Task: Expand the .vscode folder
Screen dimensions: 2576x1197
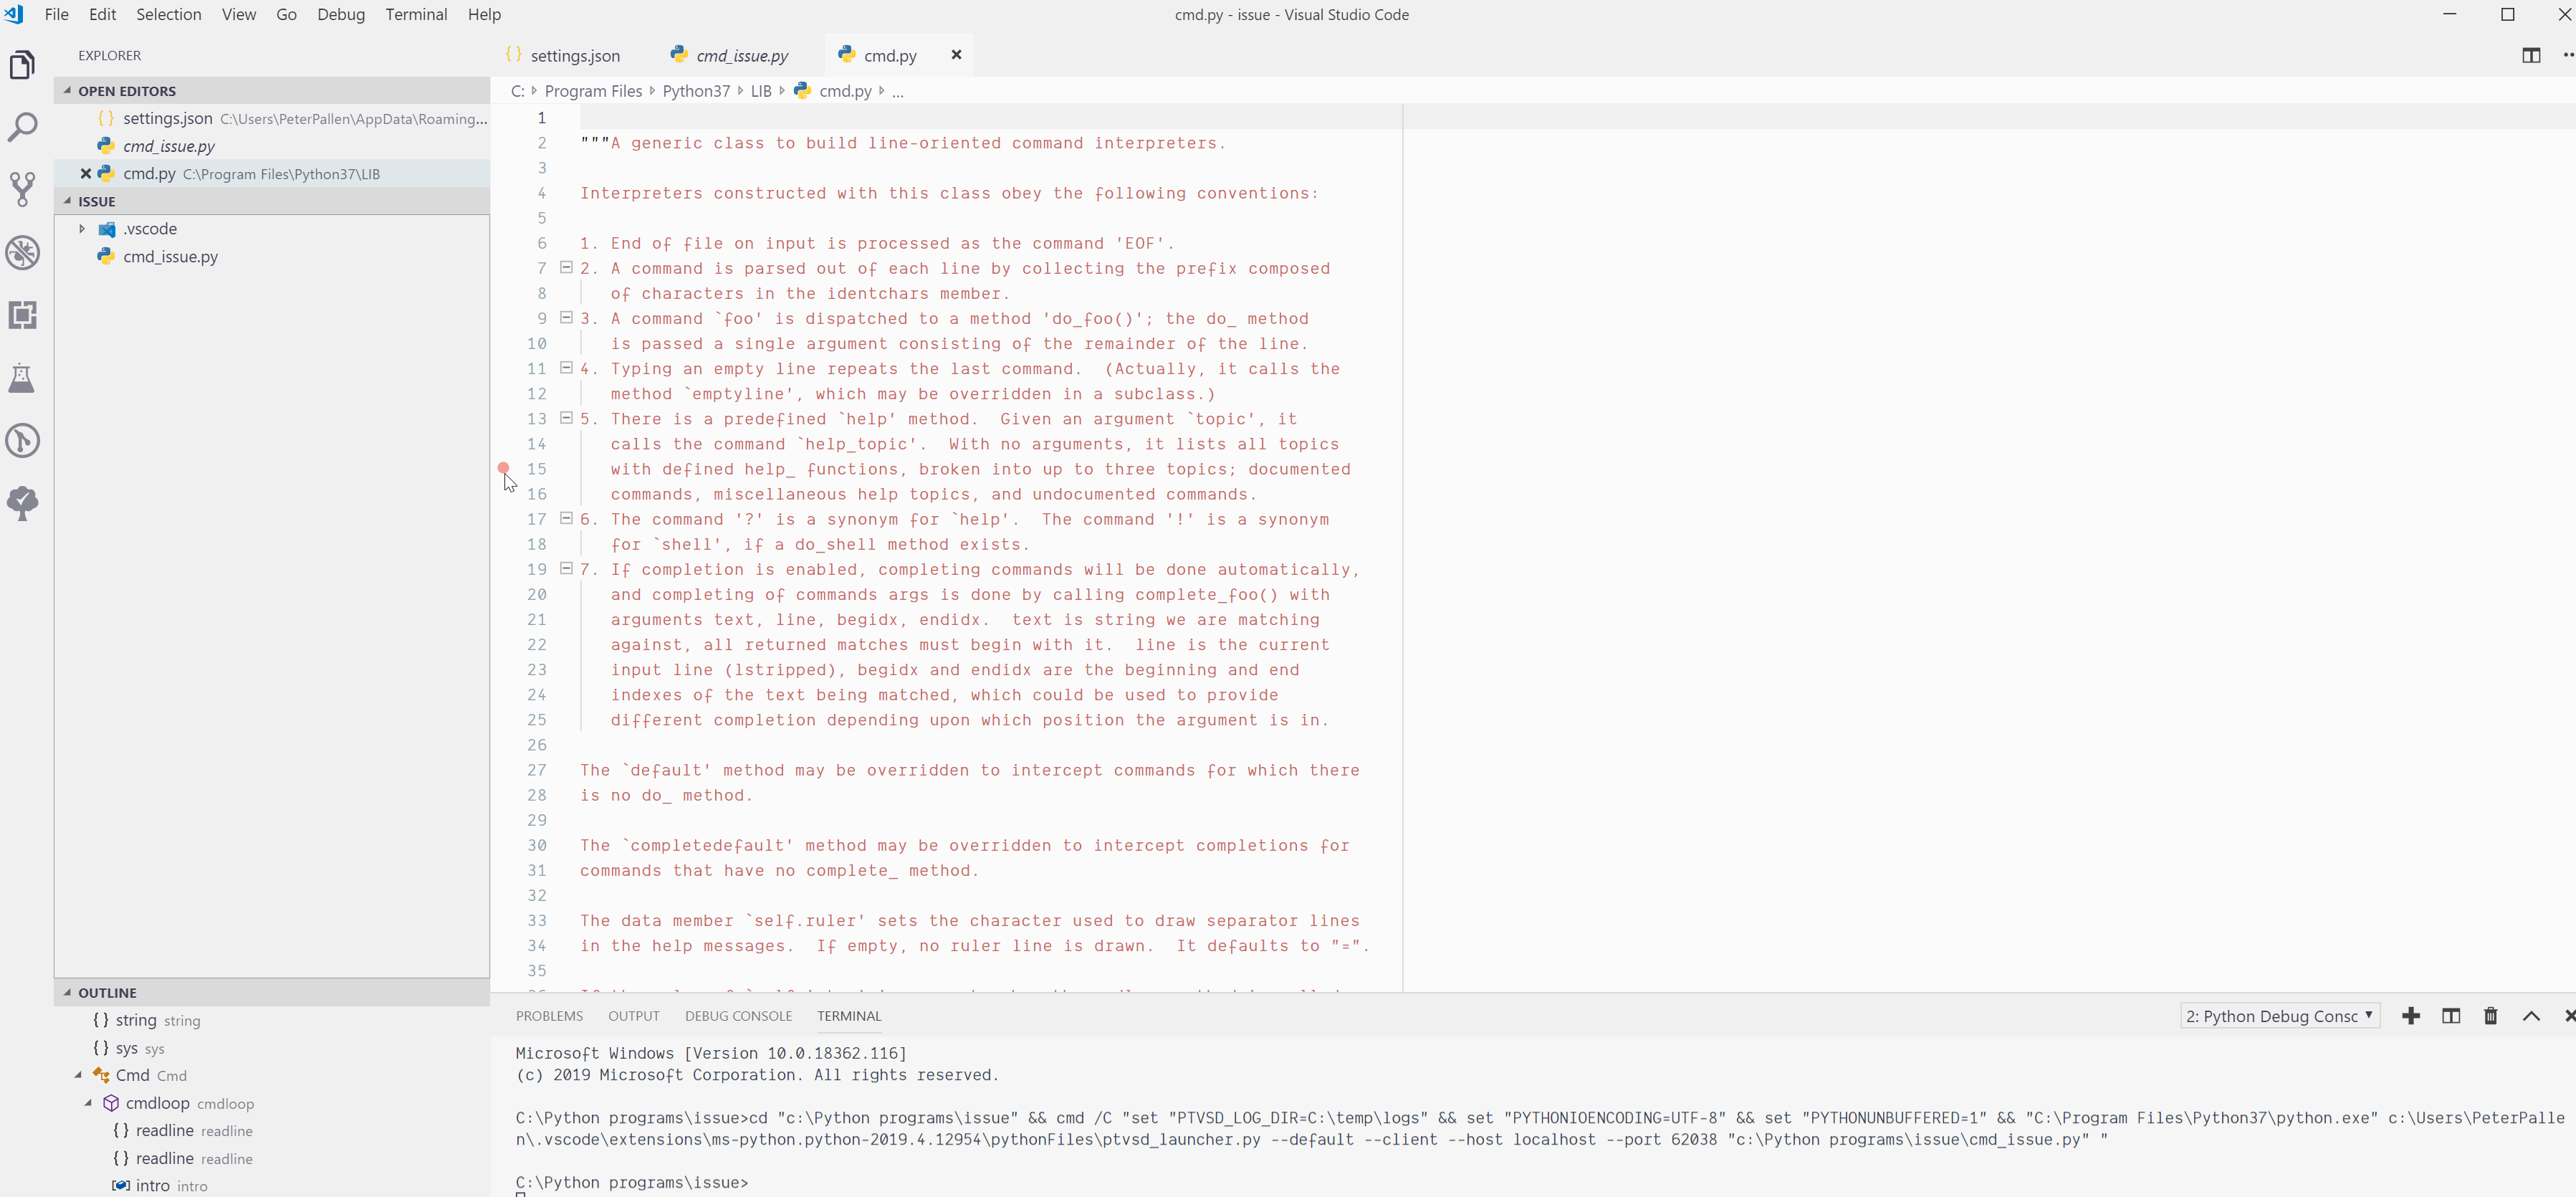Action: (x=82, y=228)
